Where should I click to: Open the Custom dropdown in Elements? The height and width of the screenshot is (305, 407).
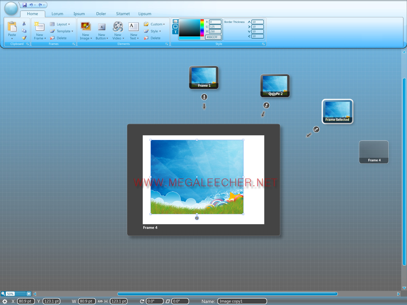tap(154, 24)
